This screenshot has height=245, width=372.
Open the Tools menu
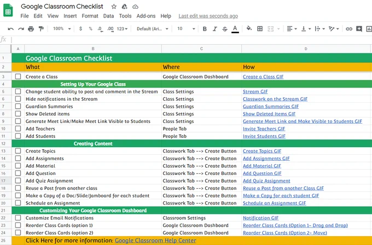pos(125,16)
